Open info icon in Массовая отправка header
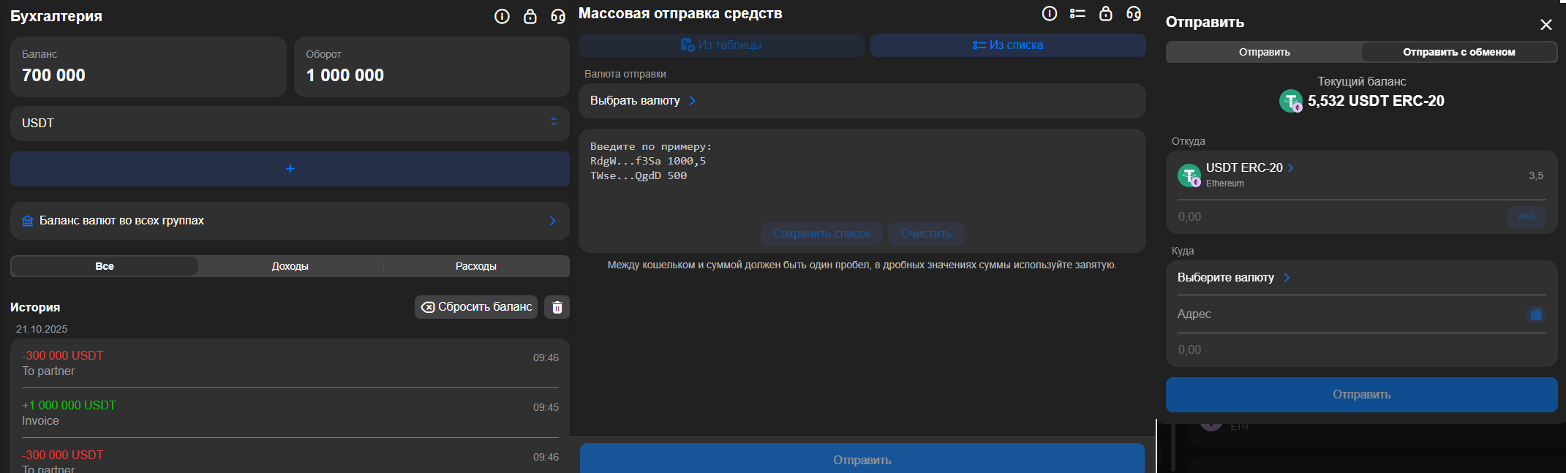The image size is (1566, 473). 1050,13
